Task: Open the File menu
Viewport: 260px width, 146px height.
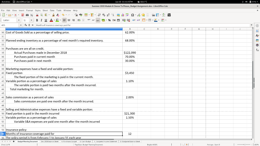Action: pos(3,10)
